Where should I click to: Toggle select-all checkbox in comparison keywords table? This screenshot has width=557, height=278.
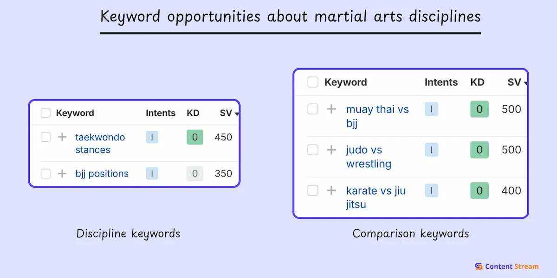(313, 82)
